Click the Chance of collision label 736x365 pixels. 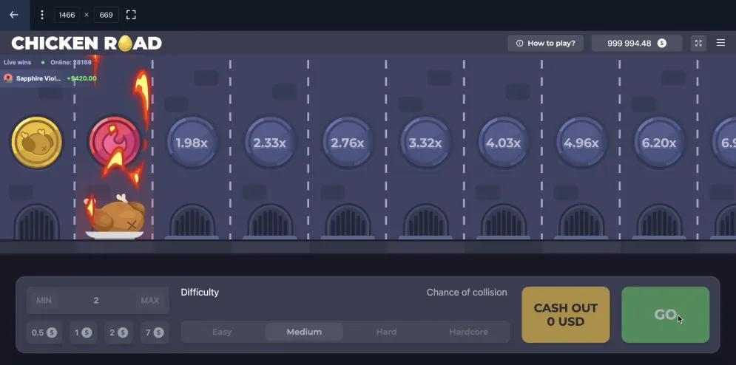(467, 293)
